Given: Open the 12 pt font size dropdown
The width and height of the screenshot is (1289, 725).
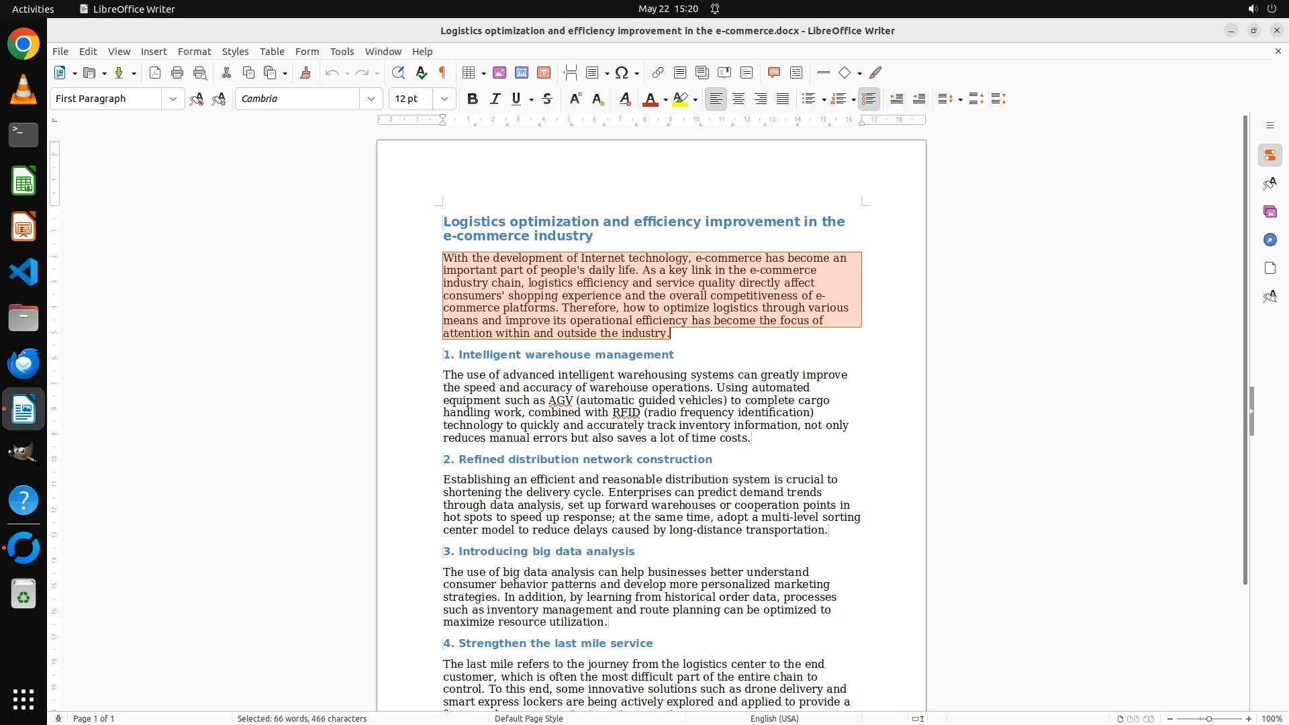Looking at the screenshot, I should click(x=444, y=99).
